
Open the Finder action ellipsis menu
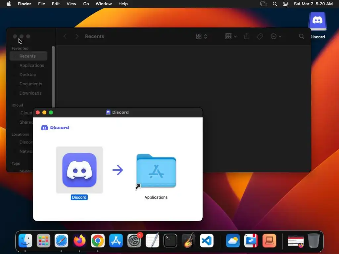pyautogui.click(x=276, y=36)
